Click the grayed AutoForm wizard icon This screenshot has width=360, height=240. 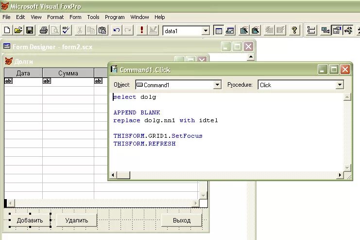click(x=269, y=30)
